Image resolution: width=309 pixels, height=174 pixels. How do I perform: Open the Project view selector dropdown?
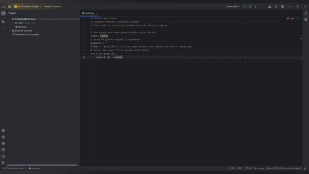click(x=13, y=13)
